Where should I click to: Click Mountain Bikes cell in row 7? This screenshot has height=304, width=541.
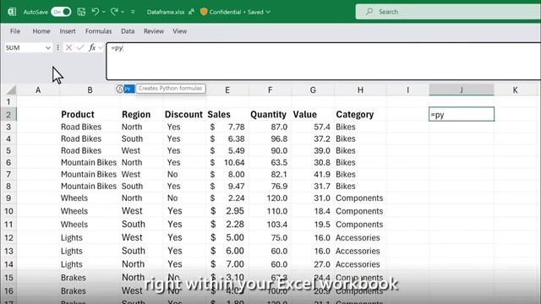90,175
